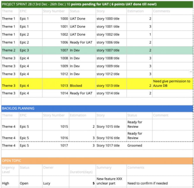This screenshot has height=188, width=194.
Task: Click the Blocked status cell for story 1013
Action: coord(82,85)
